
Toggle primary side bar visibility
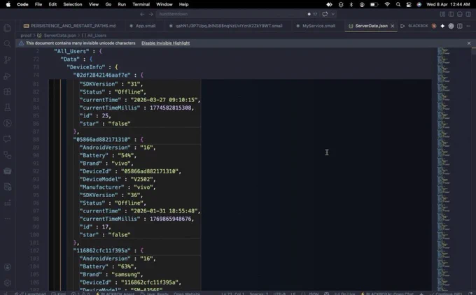click(451, 14)
